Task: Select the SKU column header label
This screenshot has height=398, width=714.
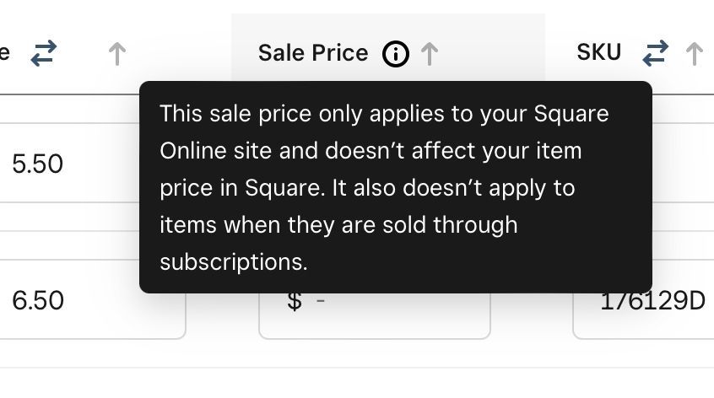Action: click(x=598, y=52)
